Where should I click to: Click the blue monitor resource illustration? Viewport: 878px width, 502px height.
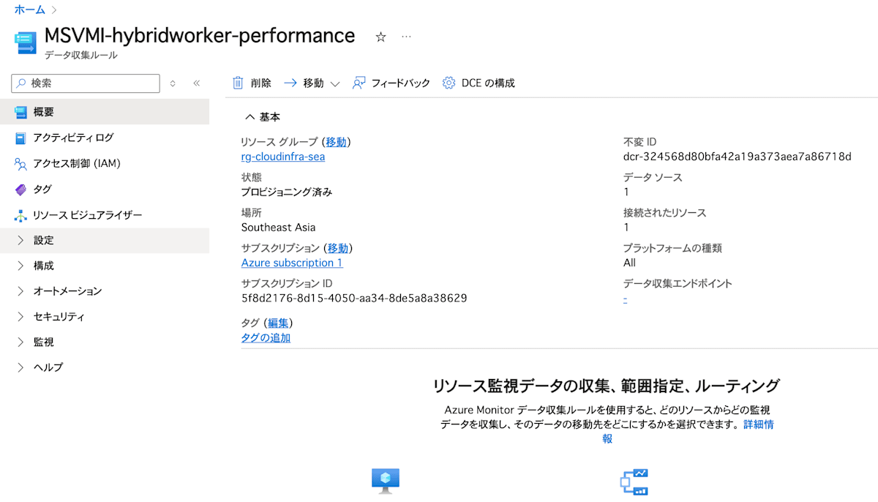coord(386,481)
